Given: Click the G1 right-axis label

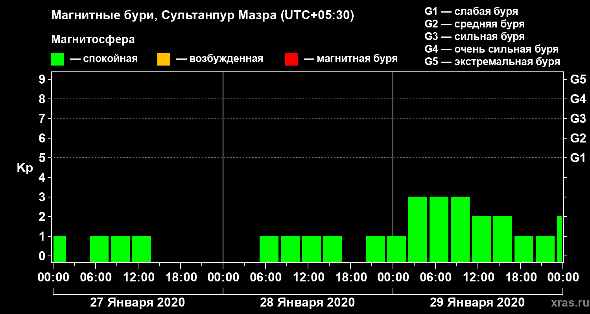Looking at the screenshot, I should click(x=578, y=158).
